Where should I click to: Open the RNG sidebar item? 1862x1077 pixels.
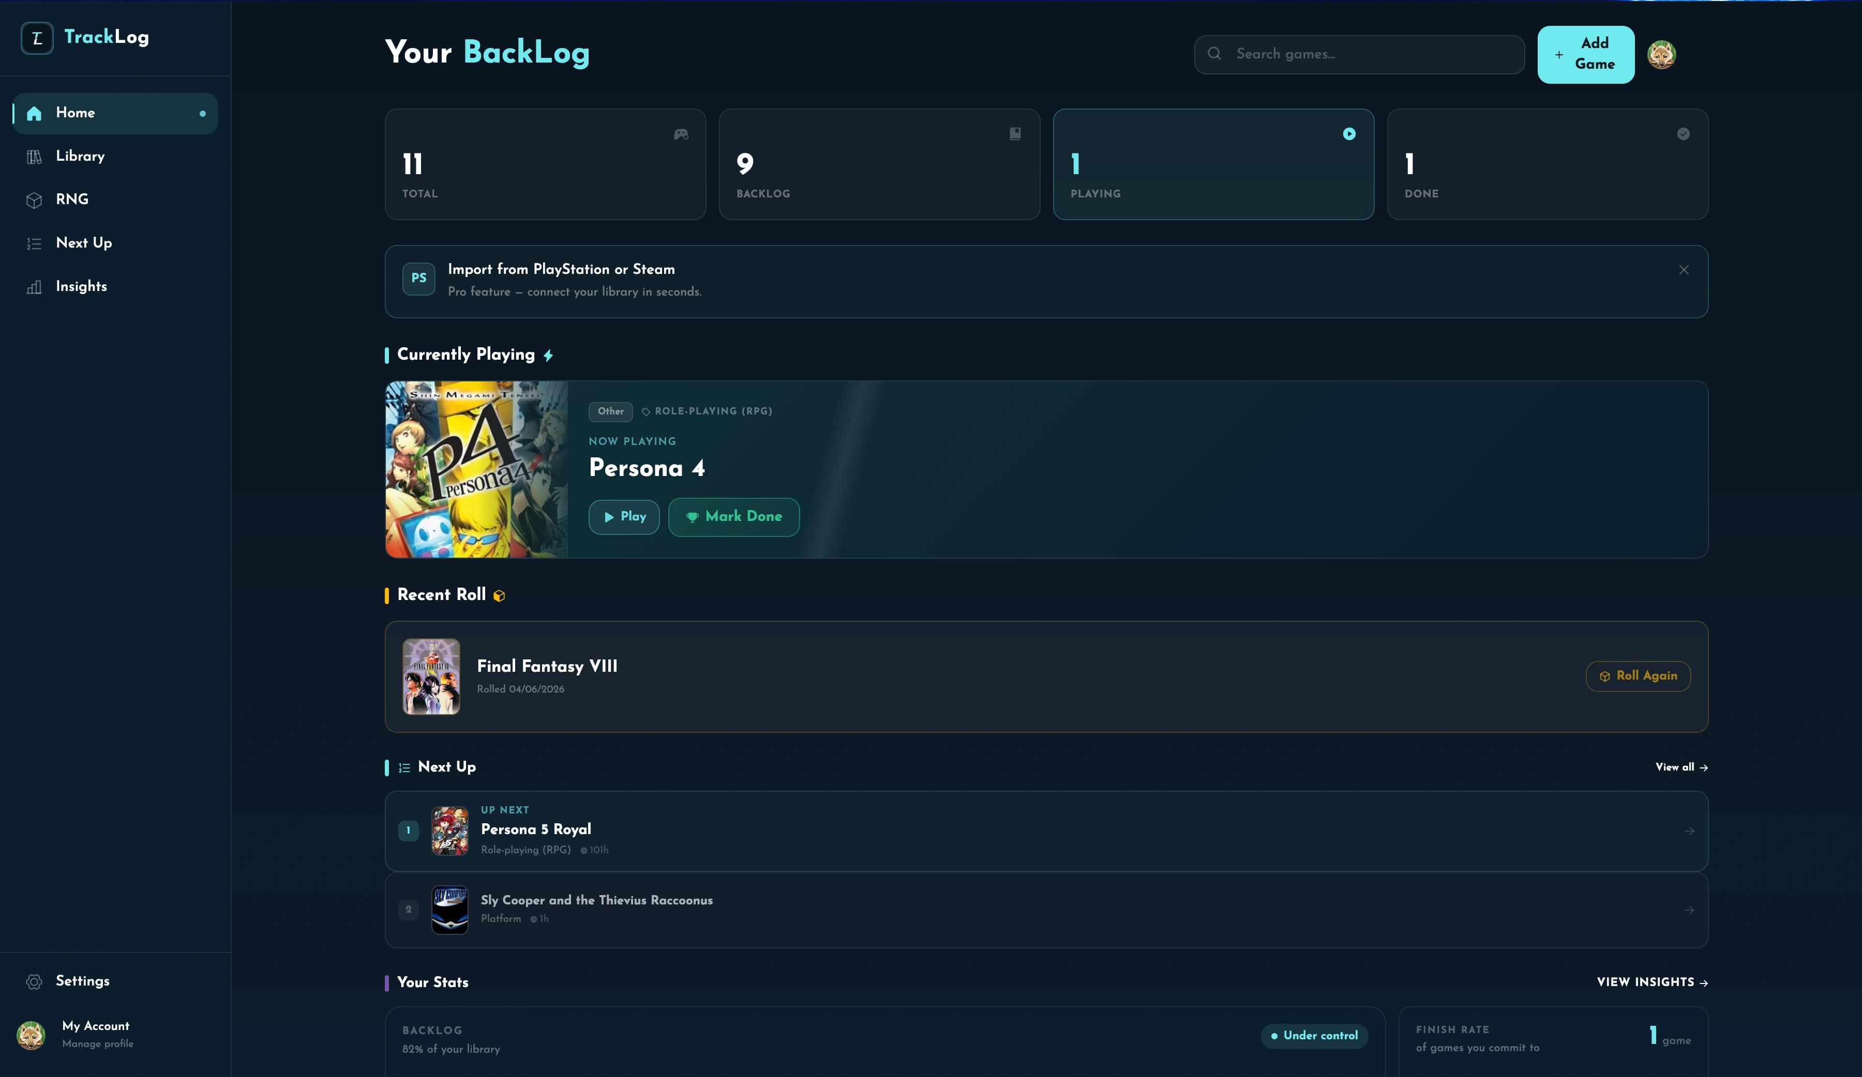coord(115,200)
